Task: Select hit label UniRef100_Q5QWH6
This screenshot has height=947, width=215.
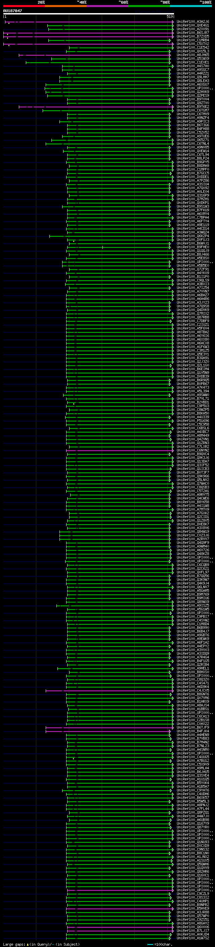Action: pos(192,864)
